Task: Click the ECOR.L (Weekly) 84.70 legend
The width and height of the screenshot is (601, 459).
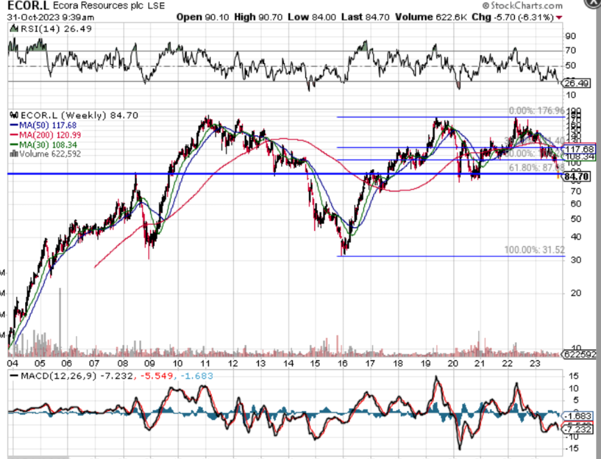Action: coord(79,115)
